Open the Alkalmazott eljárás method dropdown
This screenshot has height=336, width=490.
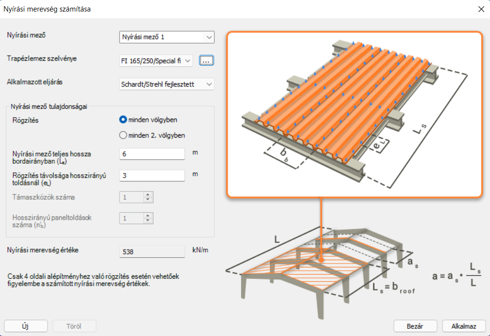[167, 84]
